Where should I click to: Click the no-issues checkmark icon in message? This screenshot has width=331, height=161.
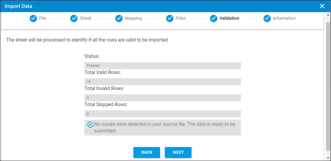point(90,125)
